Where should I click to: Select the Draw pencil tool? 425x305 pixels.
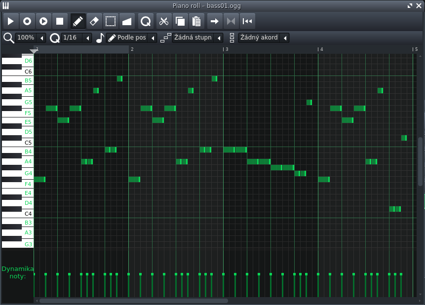tap(78, 21)
